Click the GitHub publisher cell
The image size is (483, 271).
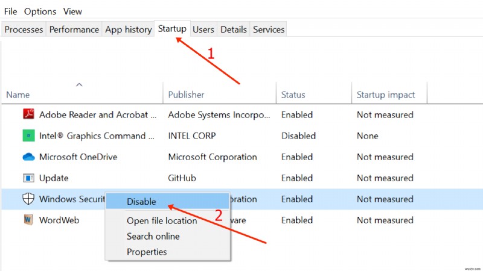182,178
